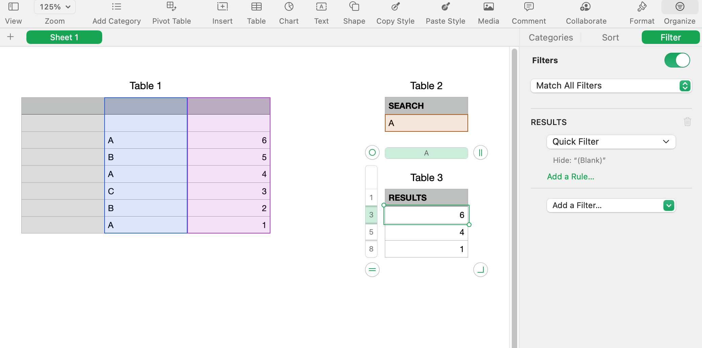Click the green Sheet 1 tab
This screenshot has width=702, height=348.
click(x=64, y=37)
